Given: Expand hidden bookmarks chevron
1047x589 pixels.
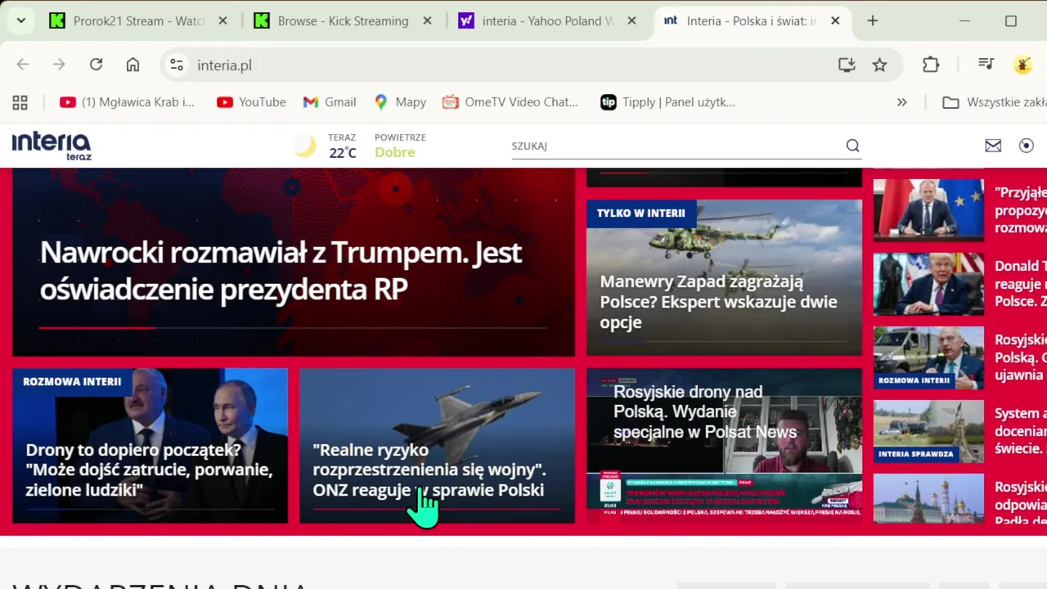Looking at the screenshot, I should click(x=901, y=102).
